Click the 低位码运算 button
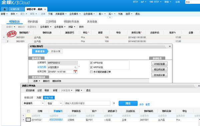The height and width of the screenshot is (126, 200). coord(159,69)
